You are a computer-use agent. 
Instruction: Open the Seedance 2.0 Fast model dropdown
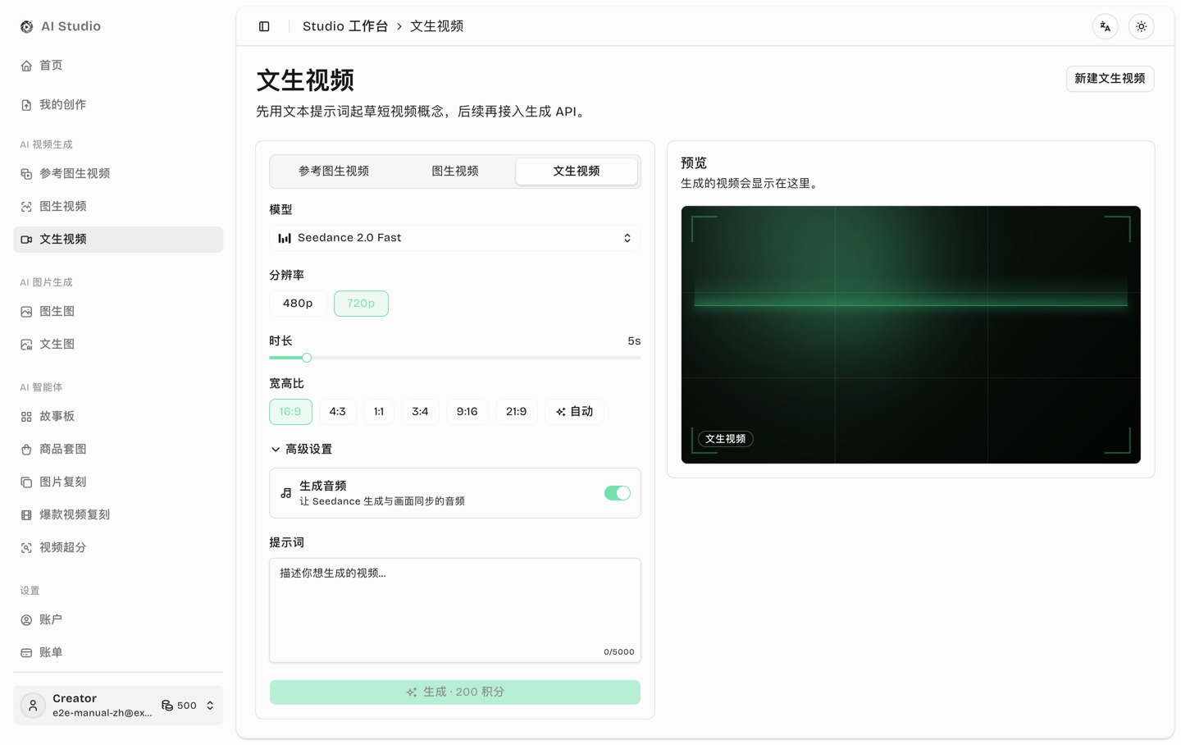click(x=455, y=238)
